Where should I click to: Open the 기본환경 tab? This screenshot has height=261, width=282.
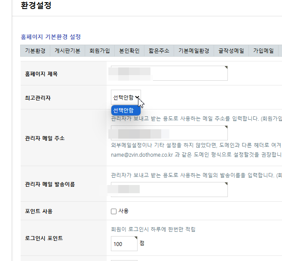click(35, 51)
